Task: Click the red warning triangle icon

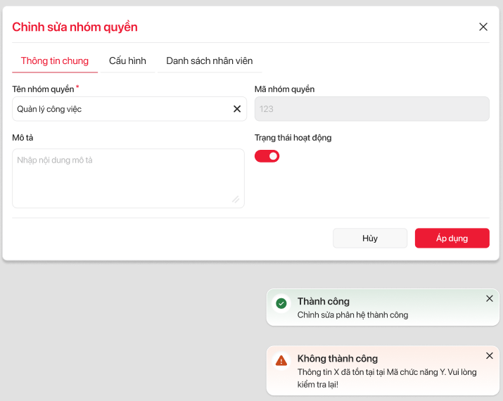Action: point(281,360)
